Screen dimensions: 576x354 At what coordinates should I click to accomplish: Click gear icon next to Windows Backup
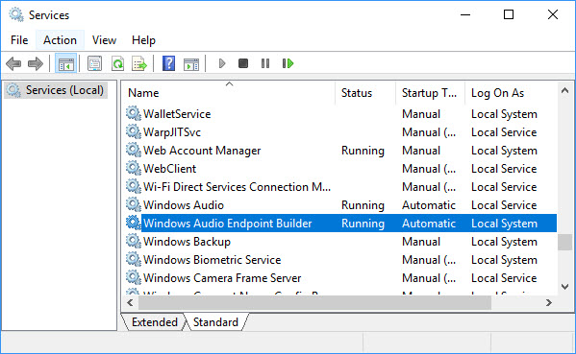pyautogui.click(x=134, y=241)
